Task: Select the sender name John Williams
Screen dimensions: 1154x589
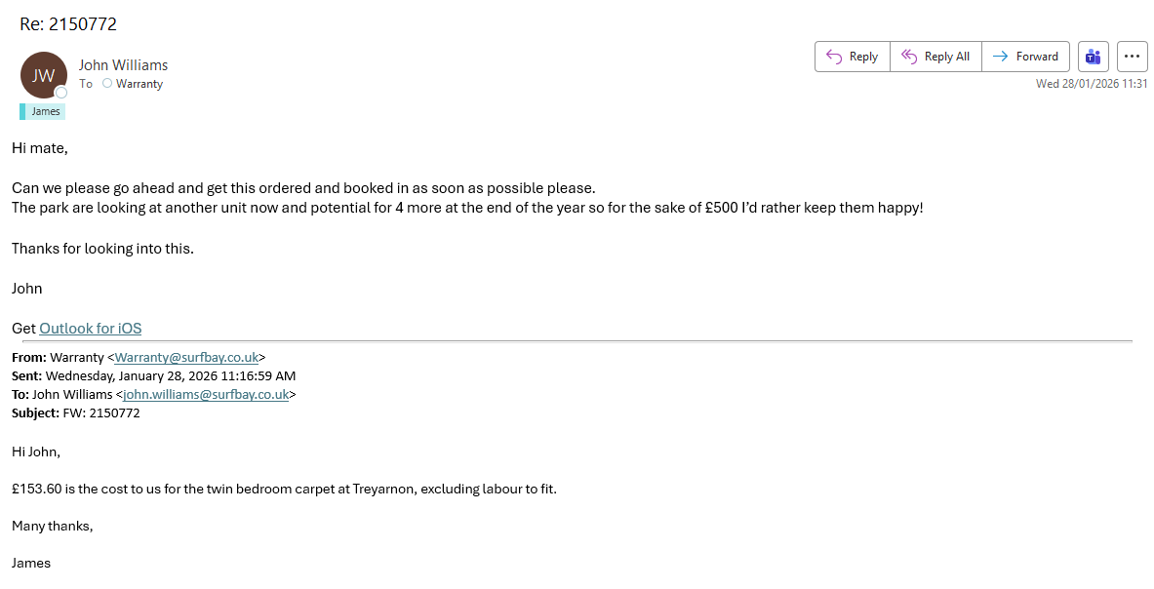Action: point(123,65)
